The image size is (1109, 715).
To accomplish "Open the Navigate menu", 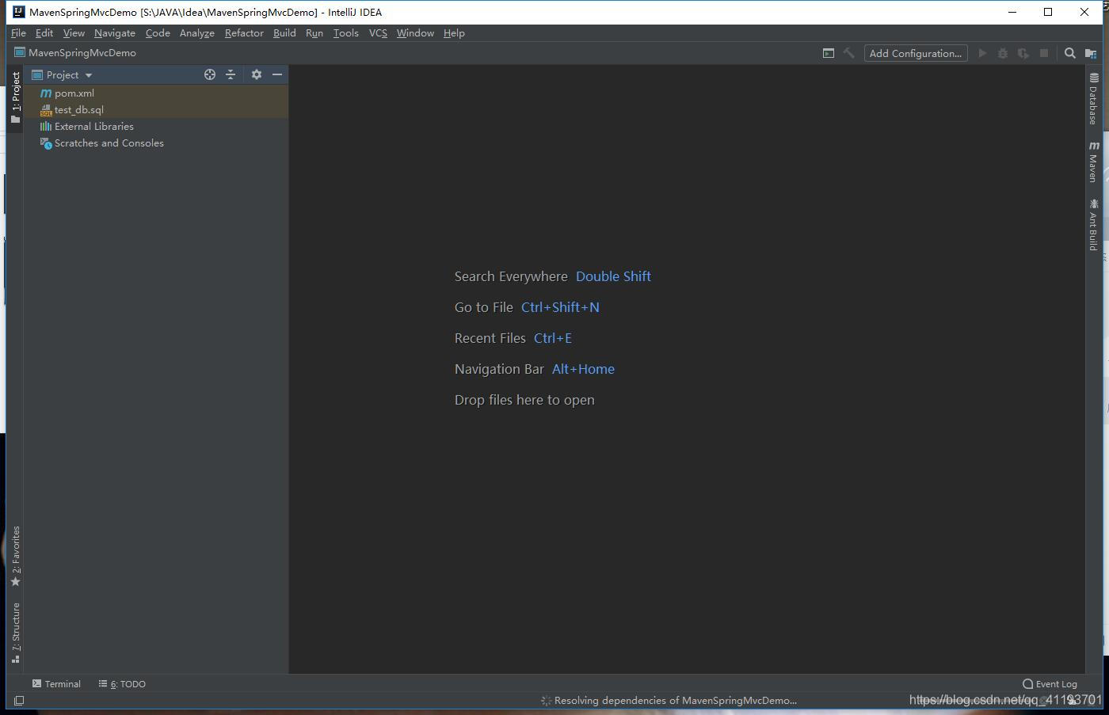I will tap(115, 33).
